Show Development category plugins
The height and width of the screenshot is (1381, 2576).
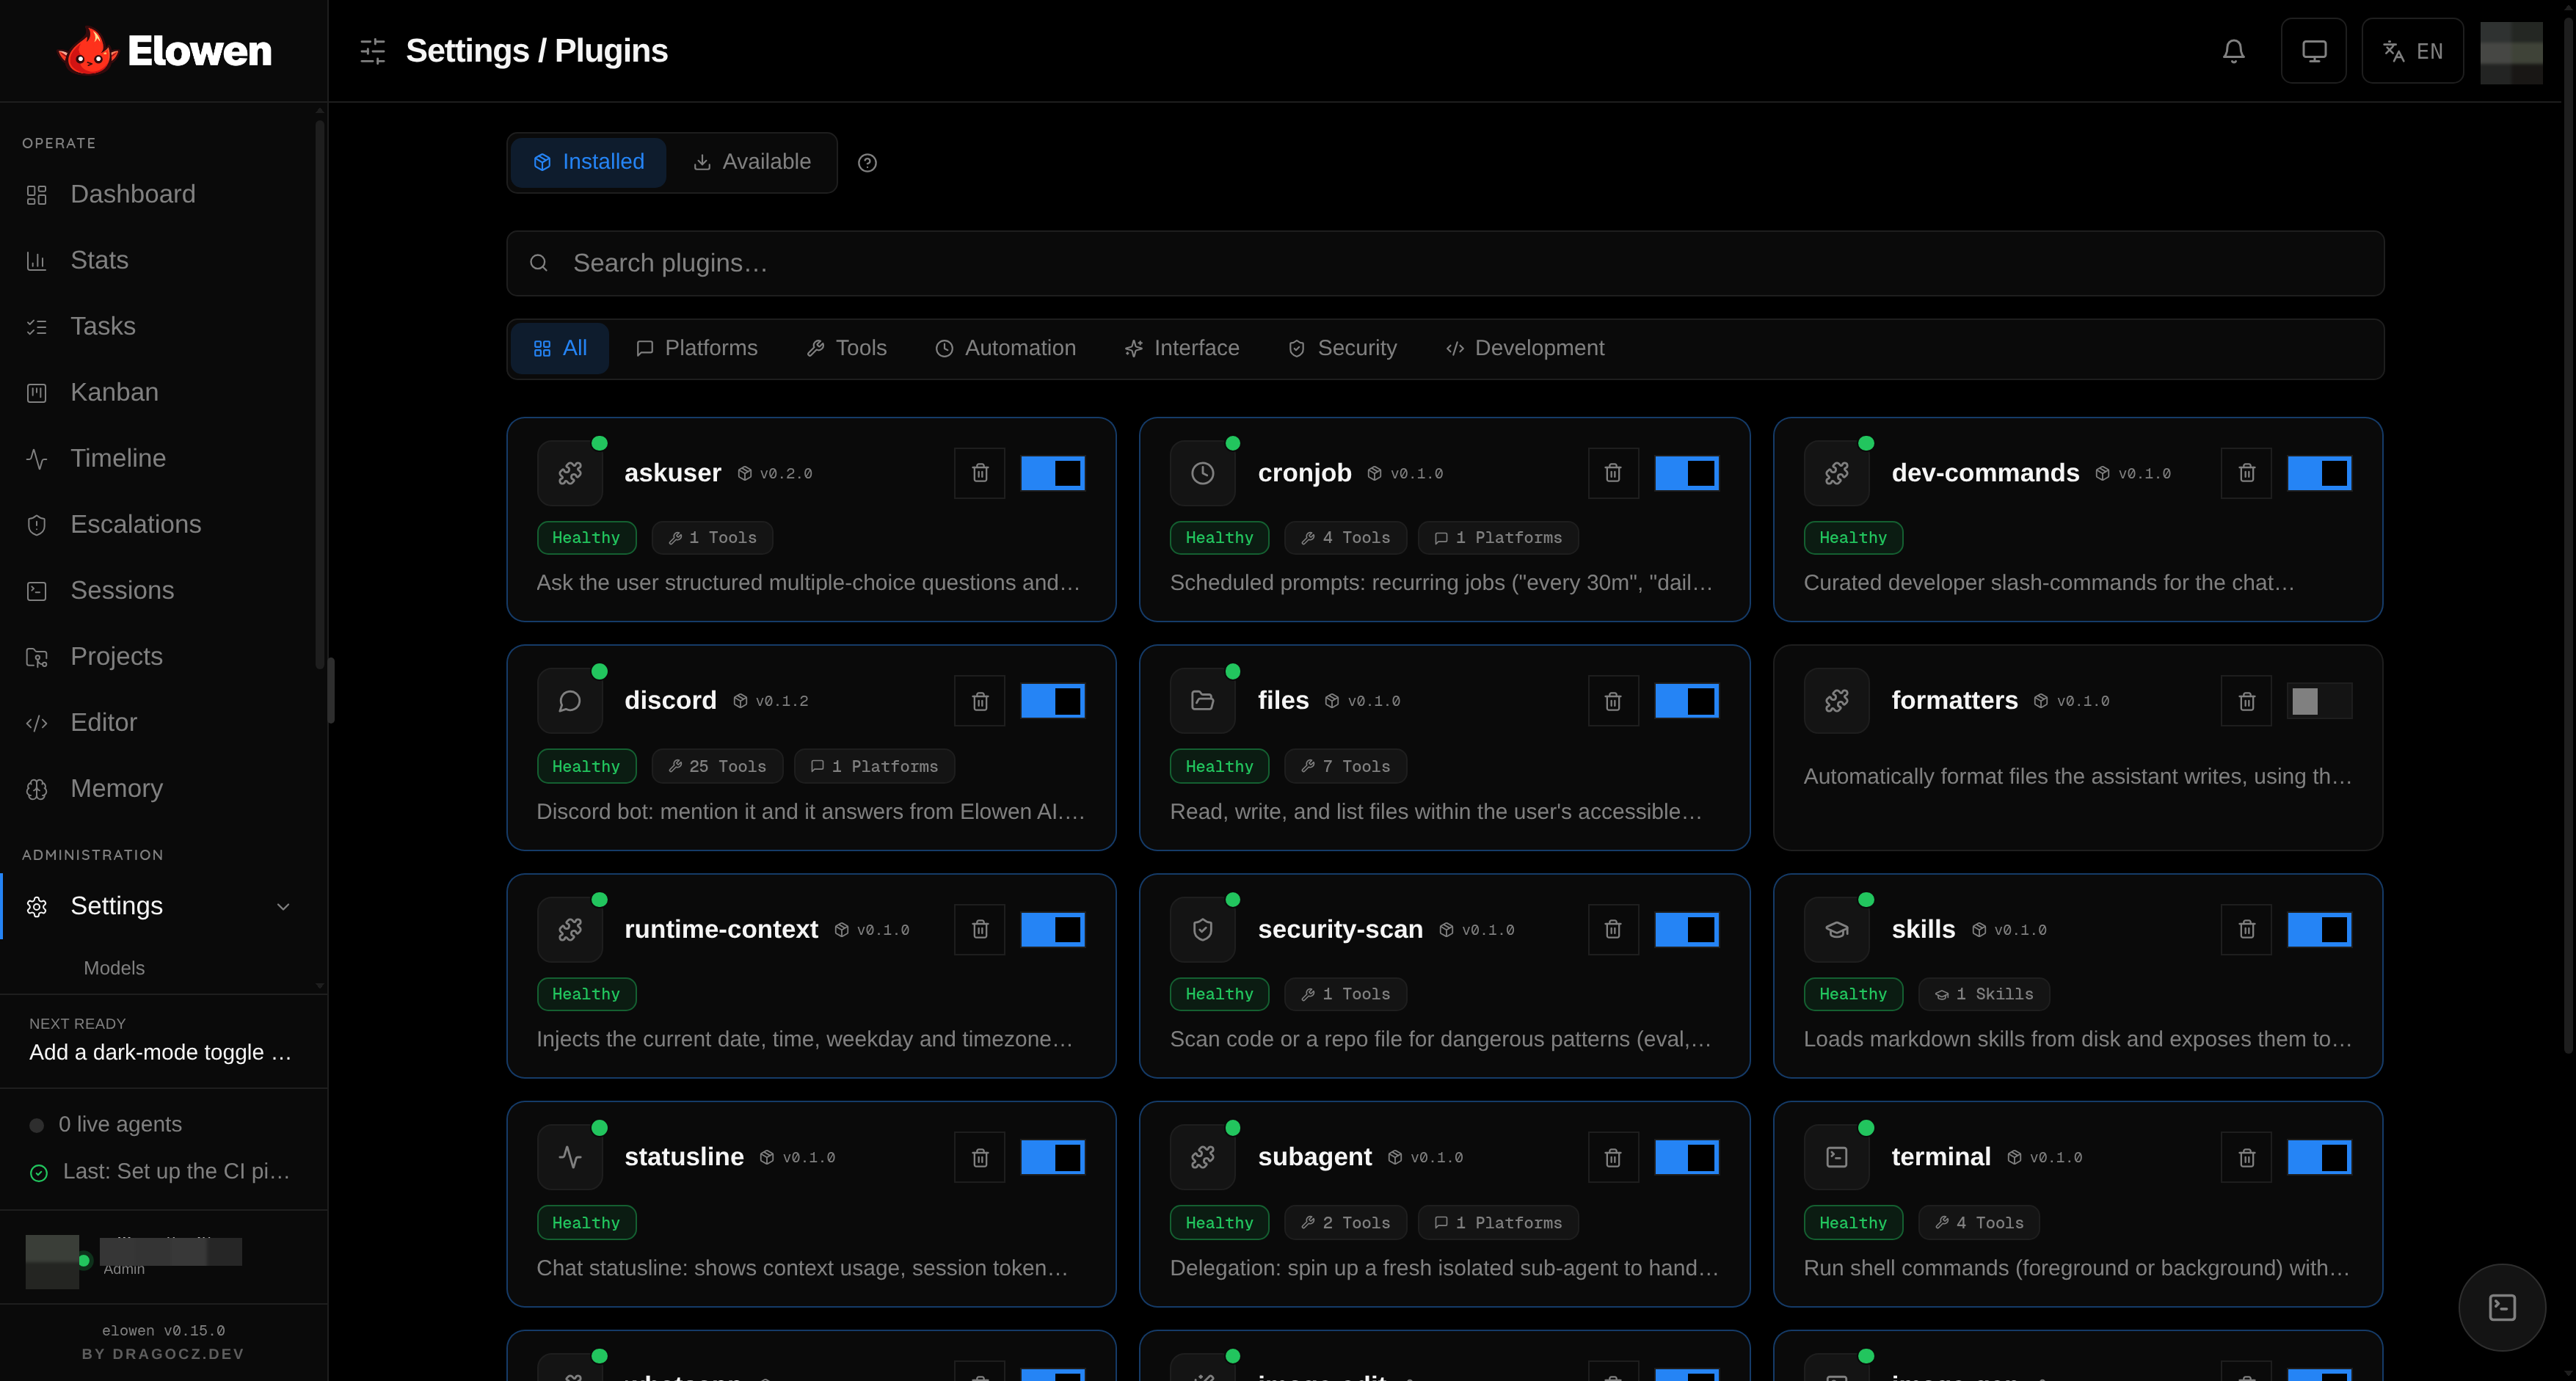click(x=1524, y=348)
